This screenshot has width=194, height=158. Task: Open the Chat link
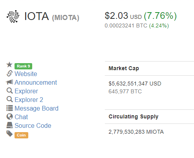(x=21, y=117)
